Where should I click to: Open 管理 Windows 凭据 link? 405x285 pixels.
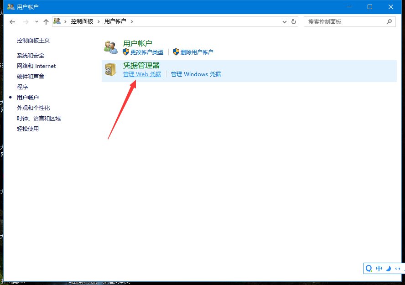click(196, 74)
